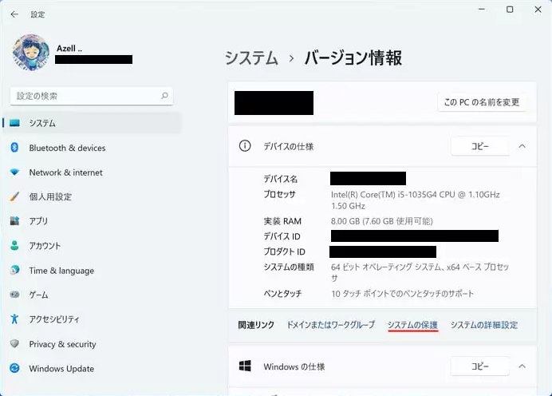
Task: Minimize the settings window
Action: [482, 10]
